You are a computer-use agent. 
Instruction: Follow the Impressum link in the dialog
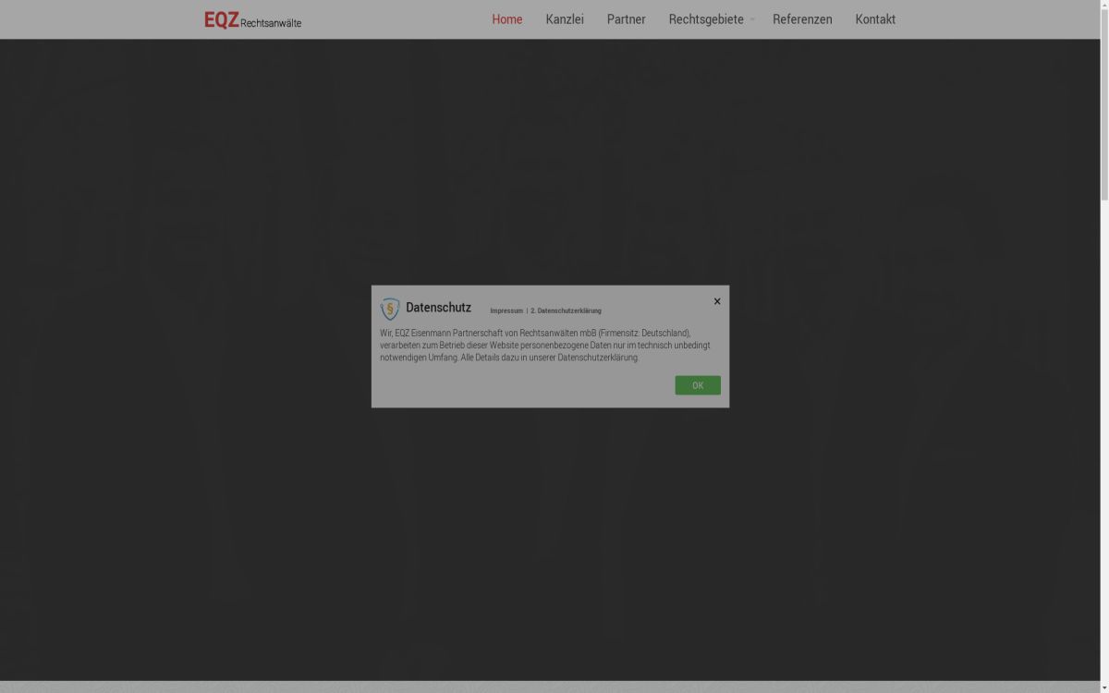pyautogui.click(x=506, y=311)
